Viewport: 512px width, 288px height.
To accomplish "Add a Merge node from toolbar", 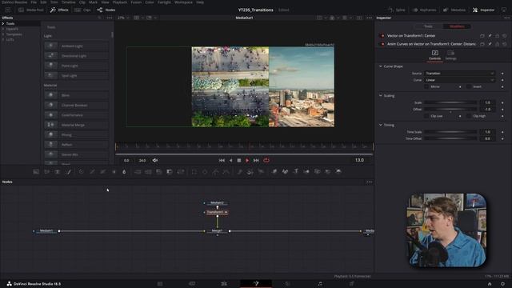I will pos(138,171).
